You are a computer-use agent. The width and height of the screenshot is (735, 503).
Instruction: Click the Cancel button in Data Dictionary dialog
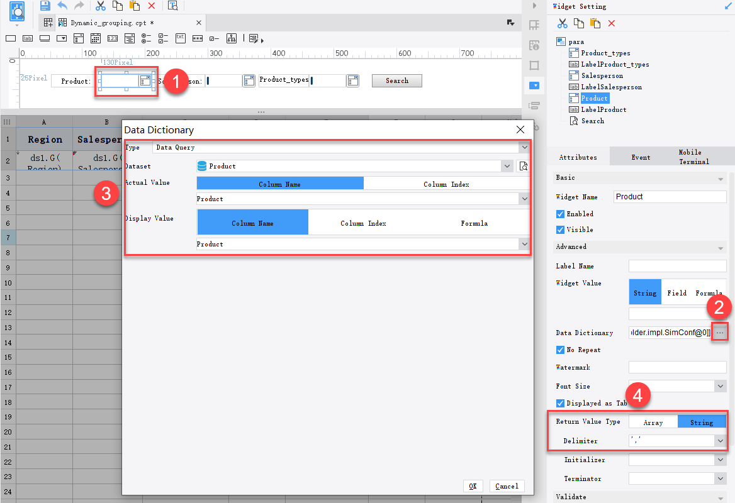(507, 485)
